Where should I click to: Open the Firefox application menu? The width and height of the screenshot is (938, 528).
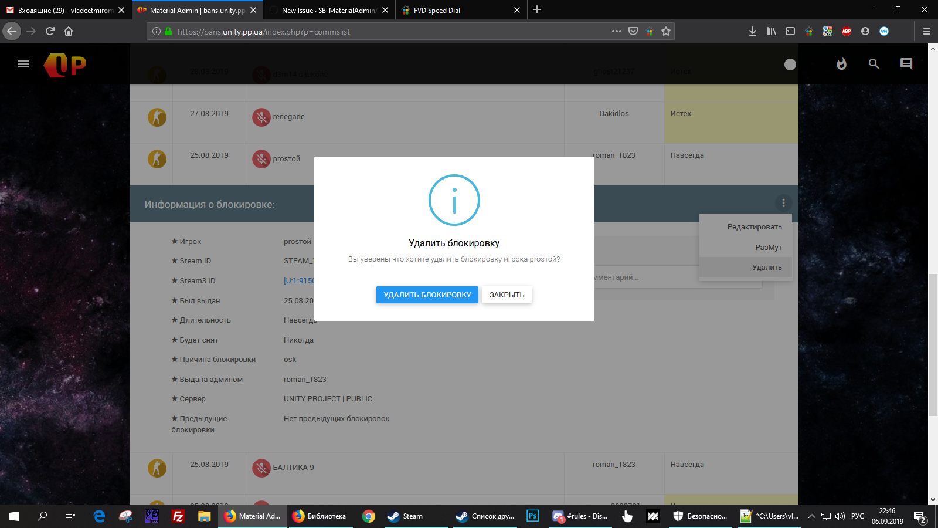tap(927, 31)
